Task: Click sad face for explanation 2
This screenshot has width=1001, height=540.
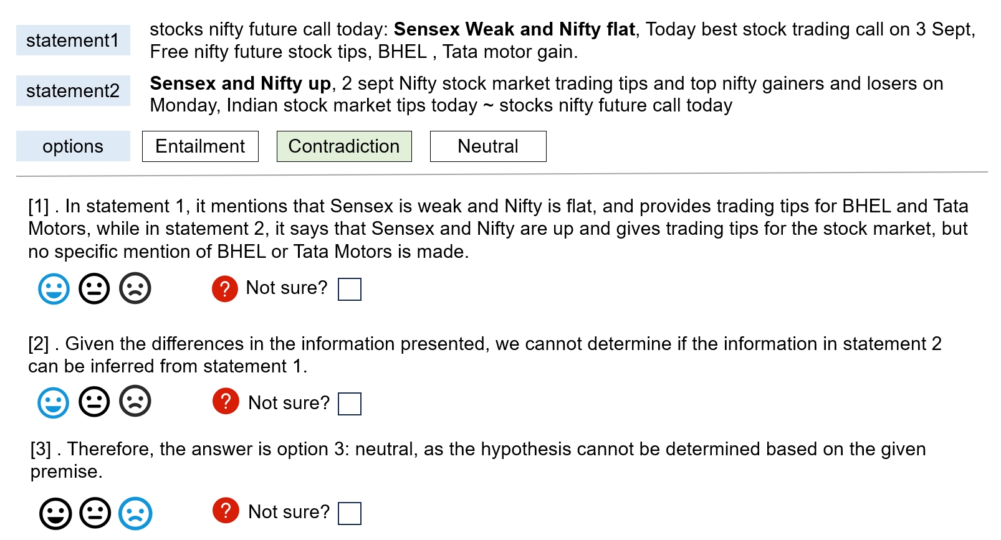Action: pos(135,401)
